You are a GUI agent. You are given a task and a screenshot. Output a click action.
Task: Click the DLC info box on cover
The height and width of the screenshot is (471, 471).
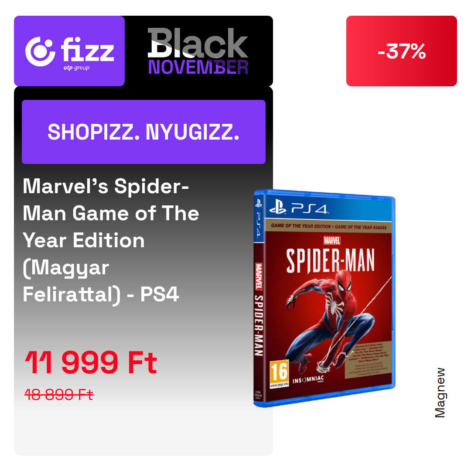click(368, 358)
